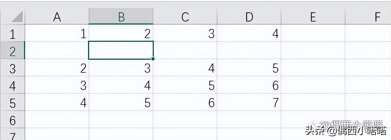Click cell A1 containing 1

click(x=57, y=34)
